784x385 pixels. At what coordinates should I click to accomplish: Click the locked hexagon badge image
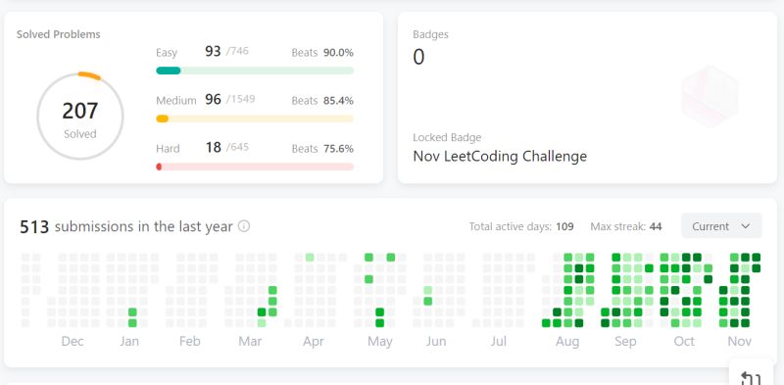710,97
